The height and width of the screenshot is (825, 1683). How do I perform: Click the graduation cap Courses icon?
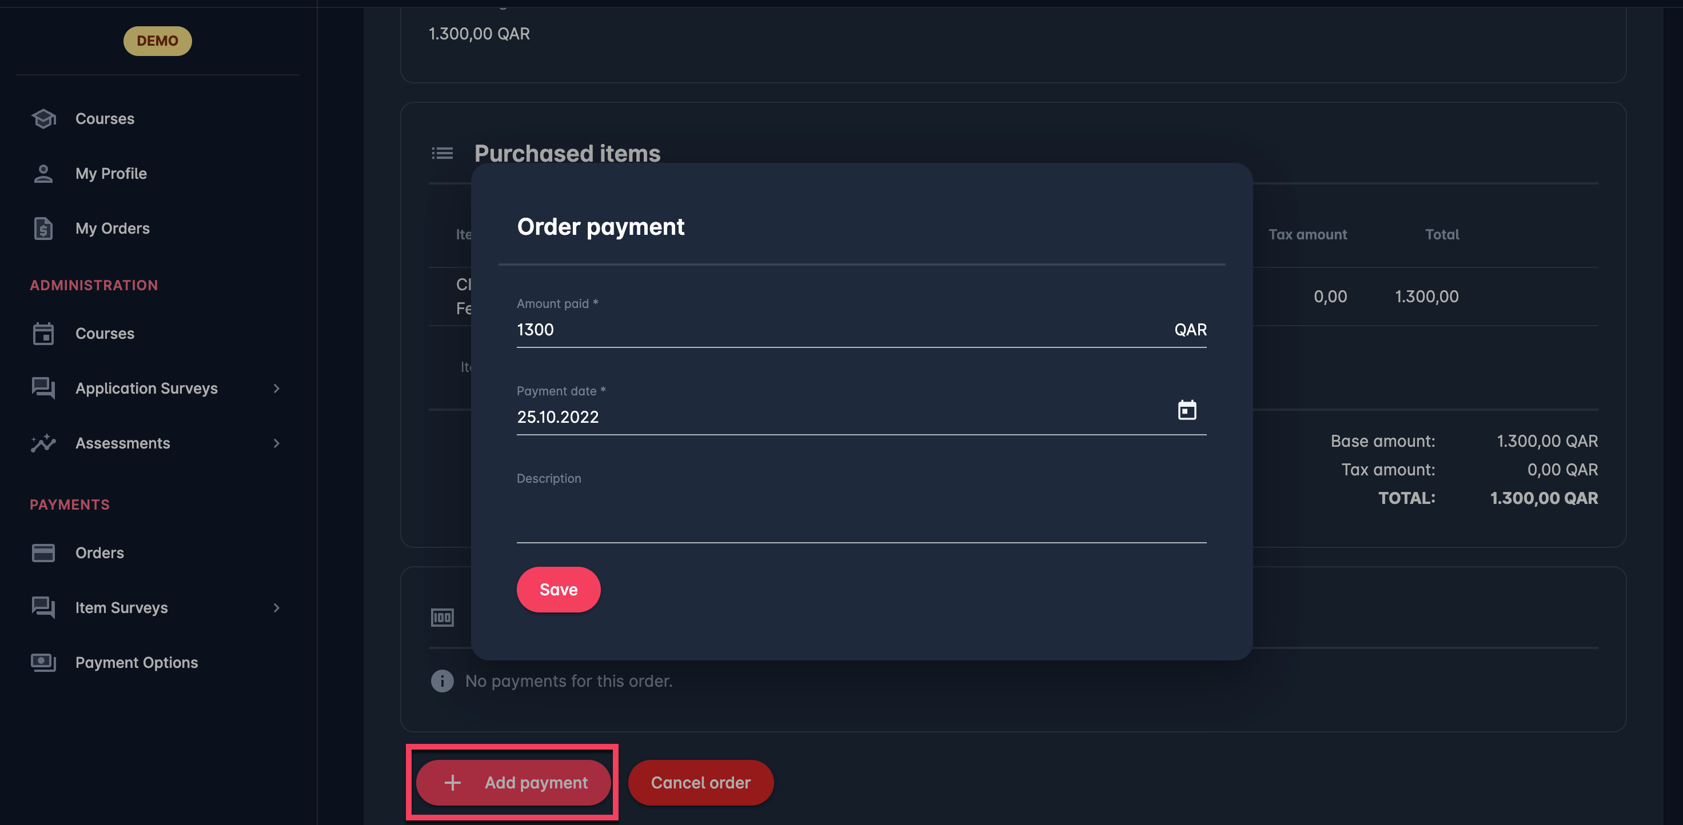coord(43,119)
